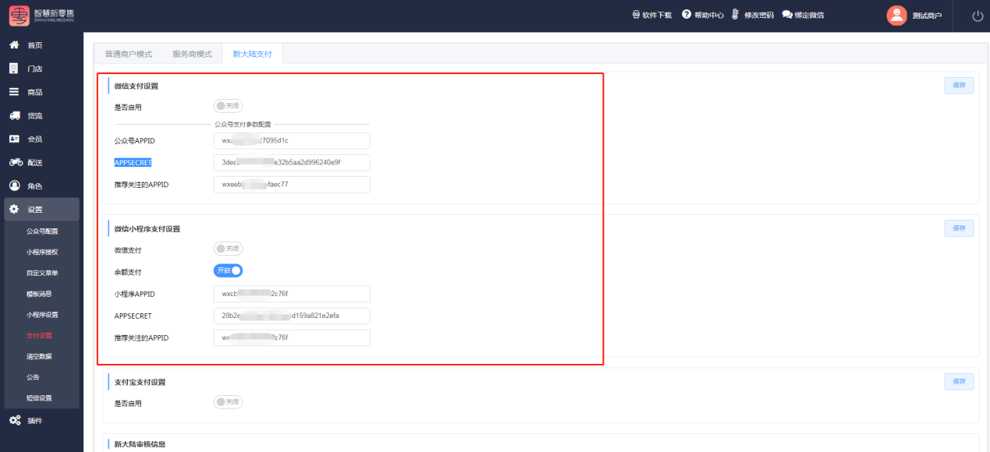Image resolution: width=990 pixels, height=452 pixels.
Task: Click the 设置 gear icon in sidebar
Action: click(14, 209)
